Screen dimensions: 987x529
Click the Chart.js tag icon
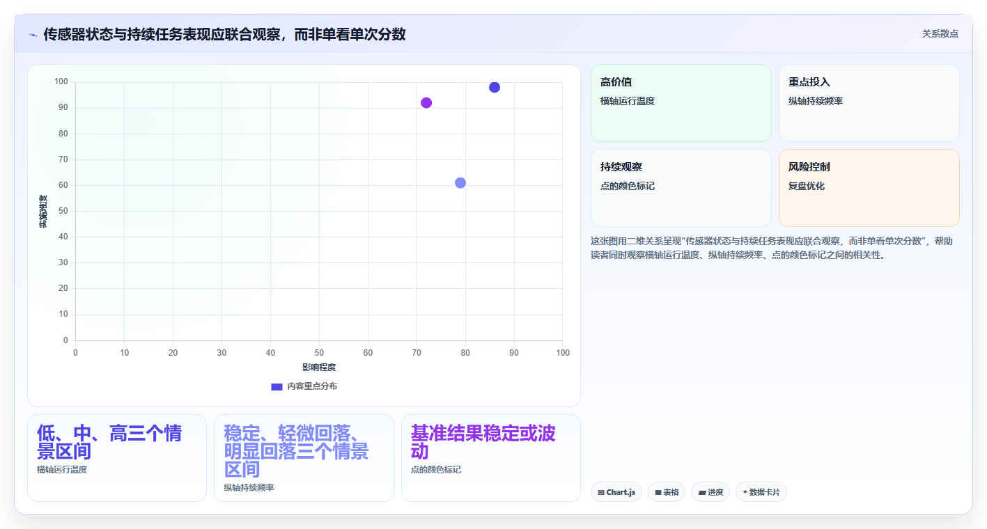pyautogui.click(x=601, y=492)
